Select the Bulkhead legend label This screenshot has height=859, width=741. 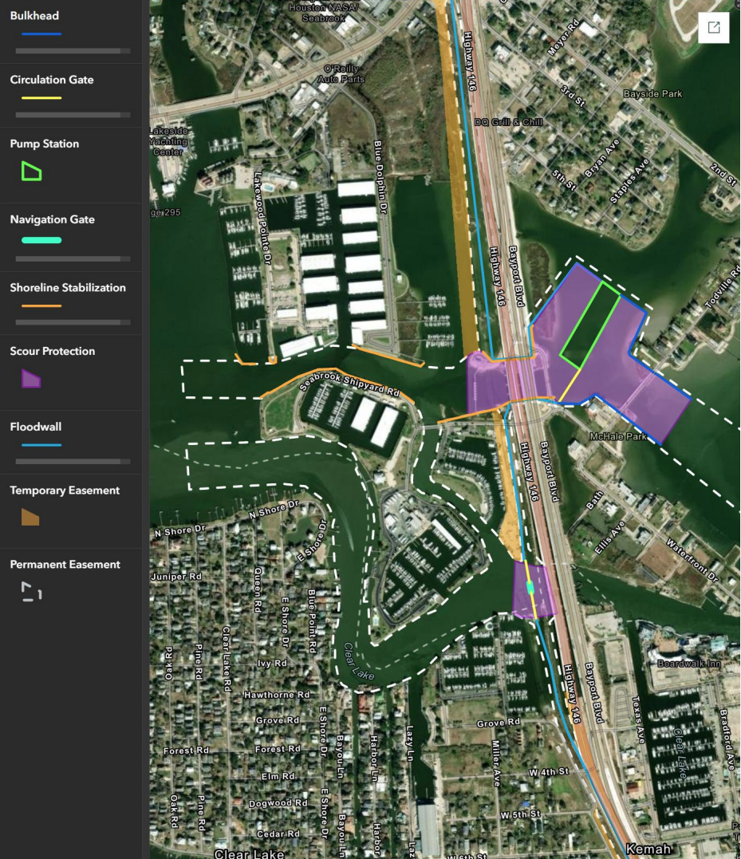coord(34,15)
